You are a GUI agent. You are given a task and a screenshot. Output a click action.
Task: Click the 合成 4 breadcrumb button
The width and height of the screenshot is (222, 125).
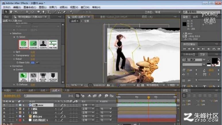(75, 21)
